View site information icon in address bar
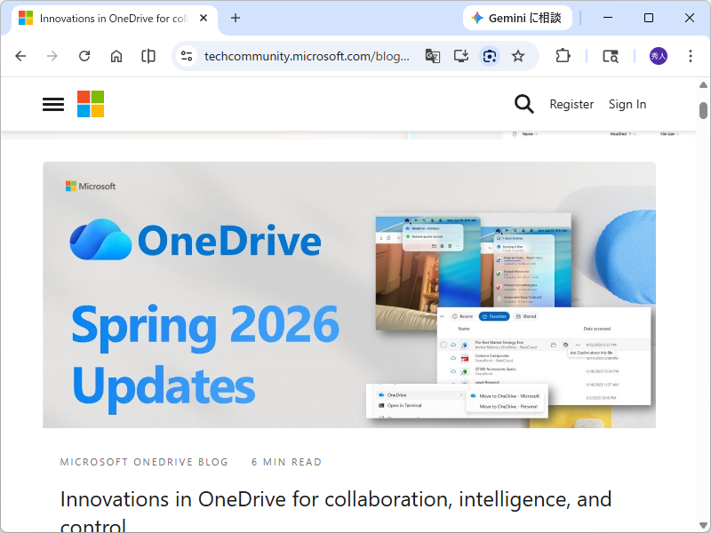The image size is (711, 533). click(x=187, y=56)
